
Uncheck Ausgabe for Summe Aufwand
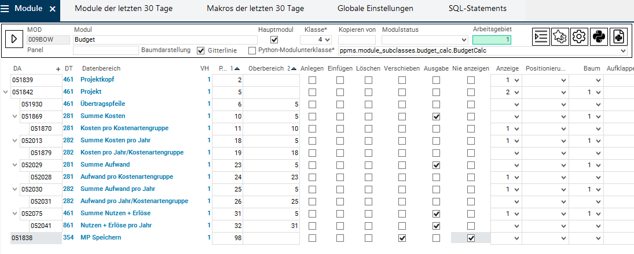(436, 165)
